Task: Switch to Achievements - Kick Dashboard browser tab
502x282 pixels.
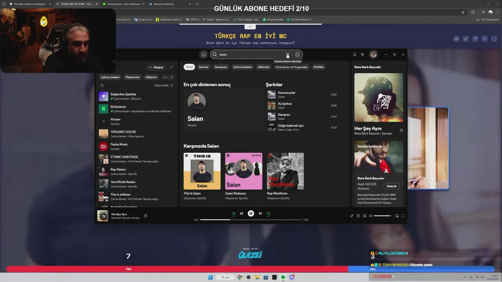Action: pos(123,4)
